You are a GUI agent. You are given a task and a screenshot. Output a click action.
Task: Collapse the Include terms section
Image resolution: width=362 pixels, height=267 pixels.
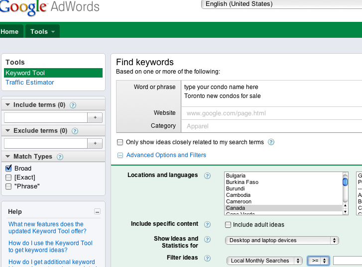pyautogui.click(x=7, y=105)
